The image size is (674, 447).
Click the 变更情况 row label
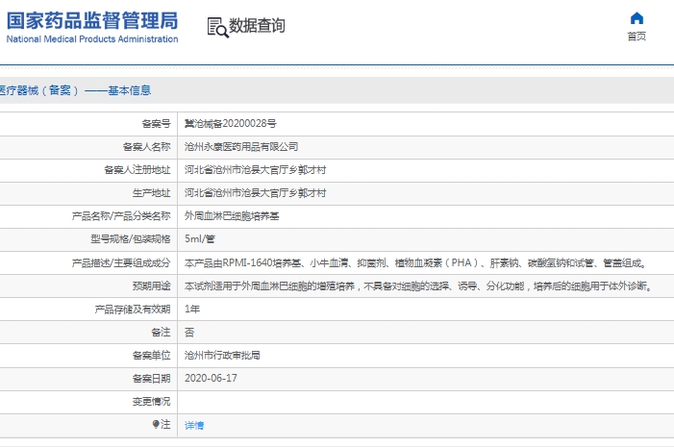151,402
